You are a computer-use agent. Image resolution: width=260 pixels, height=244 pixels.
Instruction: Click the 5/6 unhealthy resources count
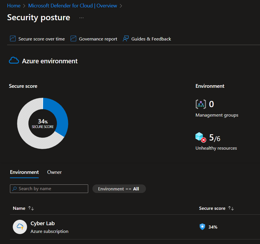click(214, 138)
